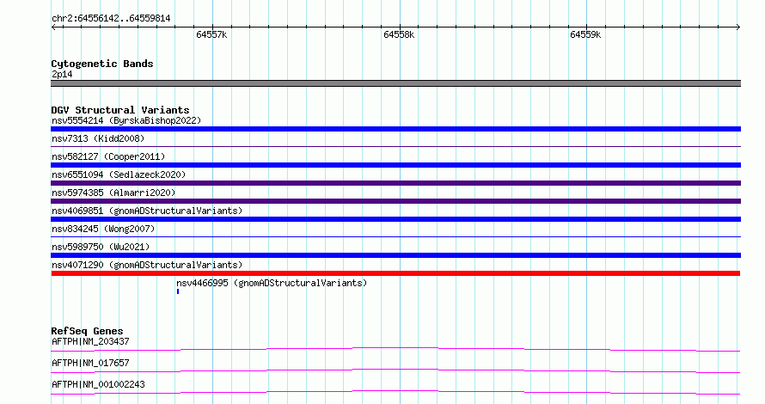Click the nsv5989750 (Wu2021) label
The height and width of the screenshot is (404, 765).
(x=101, y=247)
